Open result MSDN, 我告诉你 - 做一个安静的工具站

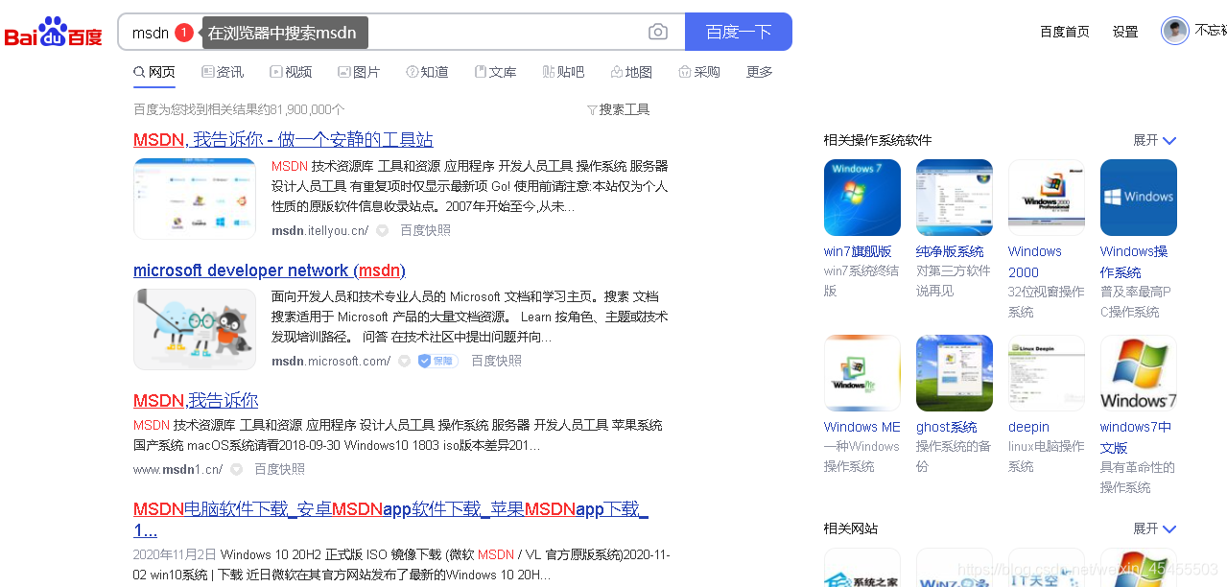coord(283,139)
